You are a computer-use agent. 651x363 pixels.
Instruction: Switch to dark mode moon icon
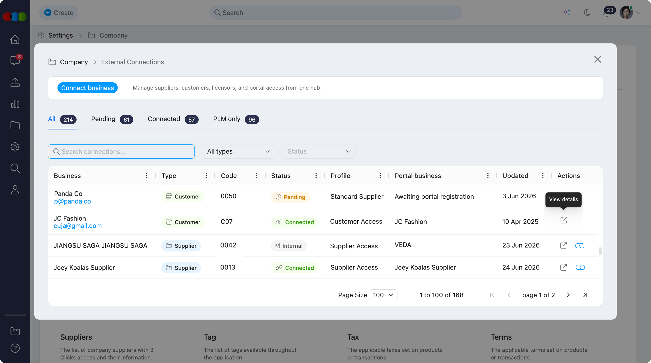(x=587, y=12)
